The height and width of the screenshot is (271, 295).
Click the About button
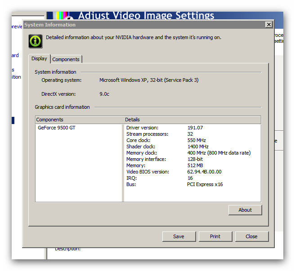tap(245, 210)
